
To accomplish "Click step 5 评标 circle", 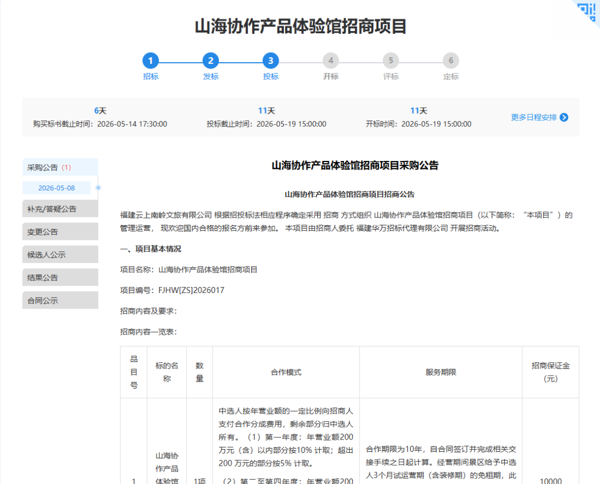I will click(391, 60).
